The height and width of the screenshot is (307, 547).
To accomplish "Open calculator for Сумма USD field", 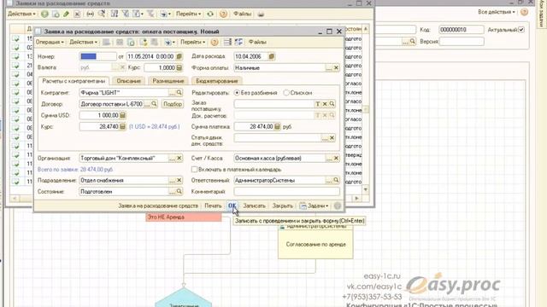I will pos(122,115).
